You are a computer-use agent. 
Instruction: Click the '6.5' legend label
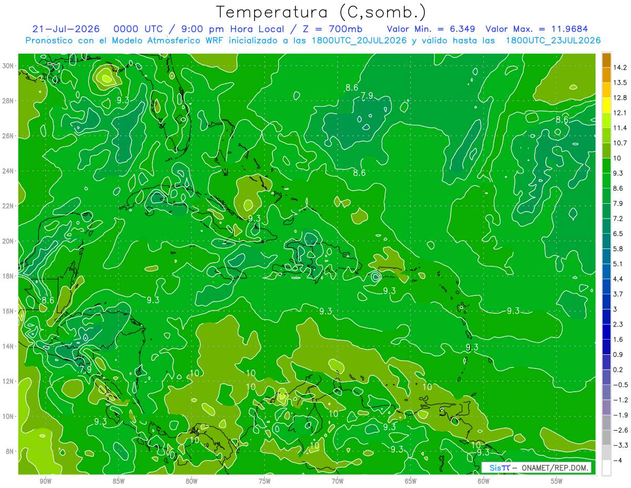[x=618, y=234]
